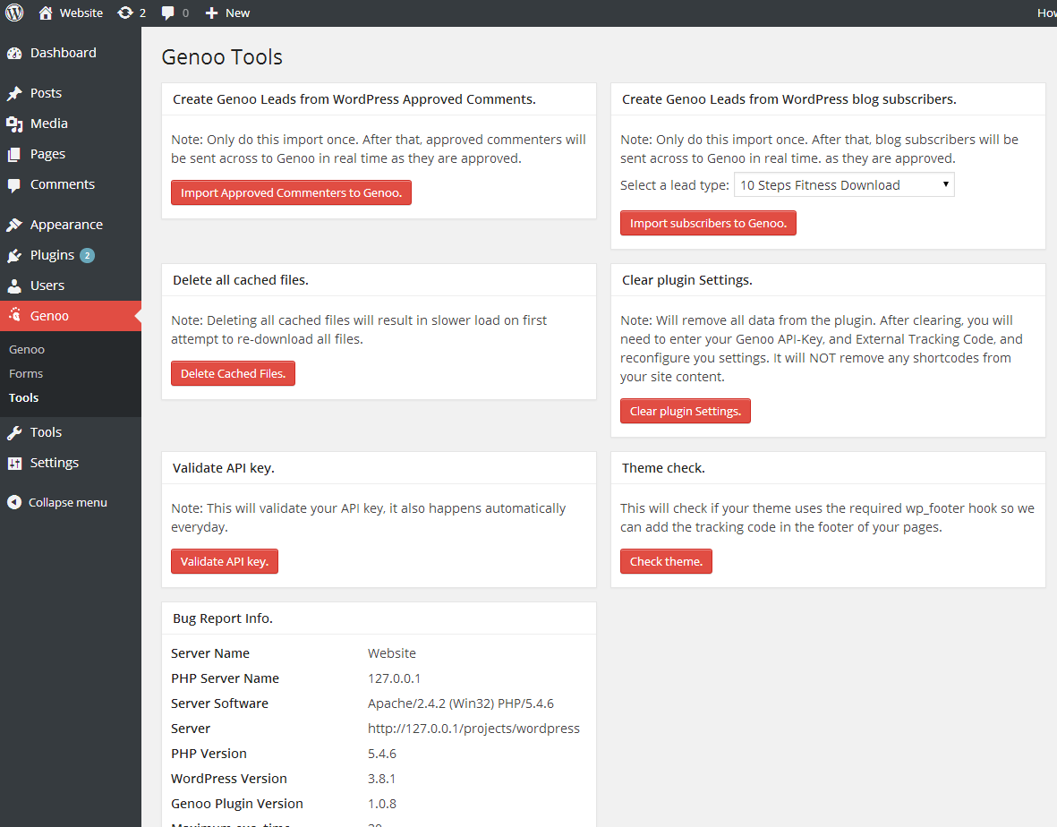1057x827 pixels.
Task: Click the Users person icon
Action: pos(14,286)
